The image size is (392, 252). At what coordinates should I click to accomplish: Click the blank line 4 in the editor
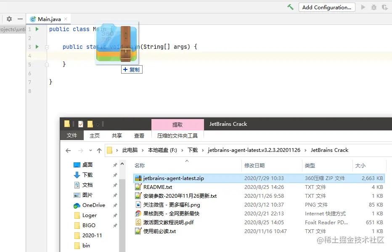pyautogui.click(x=220, y=56)
